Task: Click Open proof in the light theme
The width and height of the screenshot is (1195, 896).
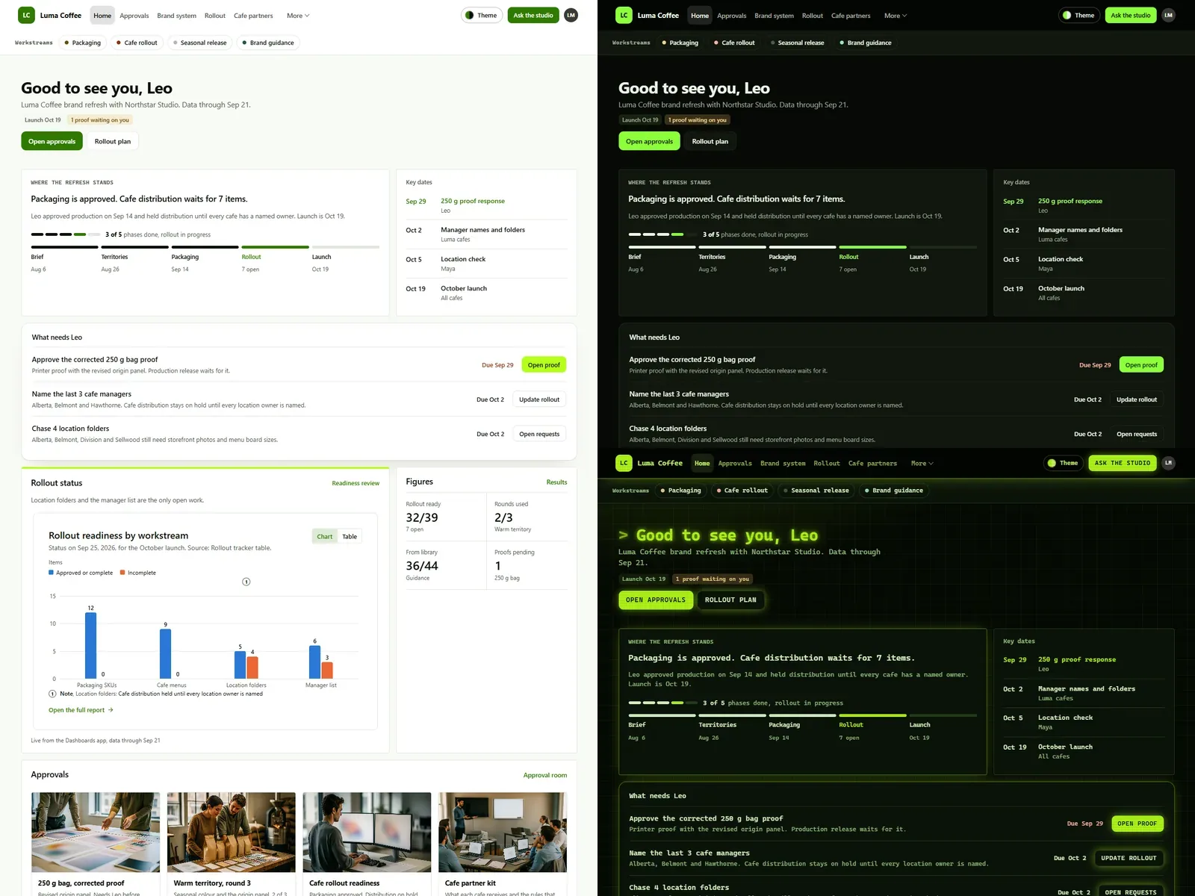Action: coord(544,365)
